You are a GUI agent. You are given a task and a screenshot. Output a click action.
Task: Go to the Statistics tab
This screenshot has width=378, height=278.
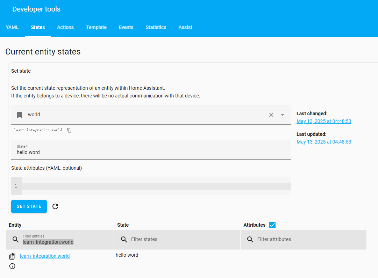click(x=156, y=27)
